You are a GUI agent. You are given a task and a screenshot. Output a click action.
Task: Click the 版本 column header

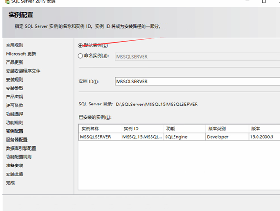click(x=265, y=128)
